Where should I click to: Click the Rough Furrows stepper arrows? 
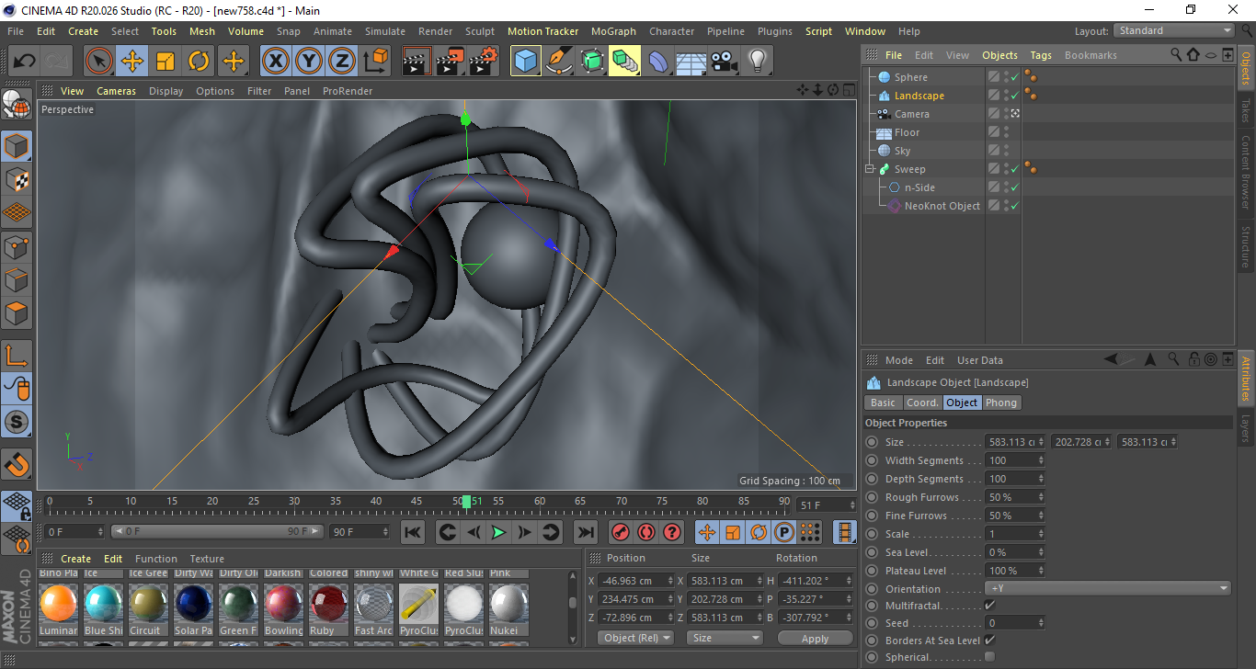tap(1041, 497)
